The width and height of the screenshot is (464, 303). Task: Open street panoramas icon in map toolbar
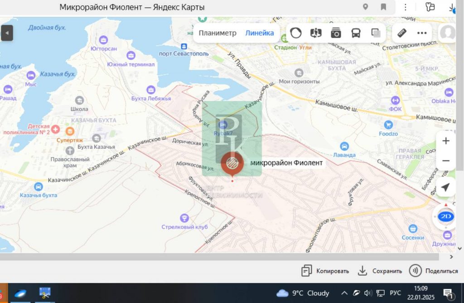(316, 33)
